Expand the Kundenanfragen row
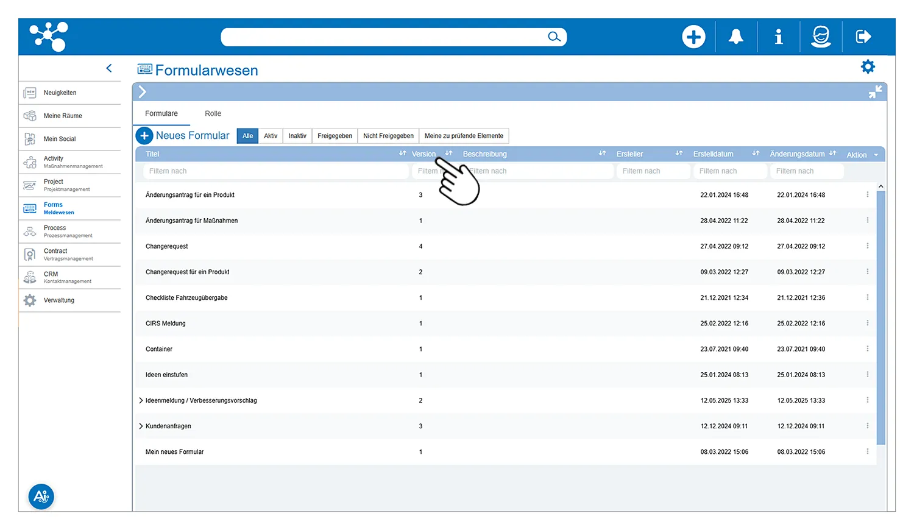This screenshot has height=530, width=914. click(141, 426)
